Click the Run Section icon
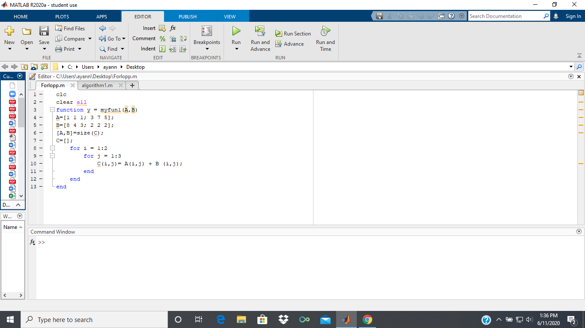This screenshot has width=585, height=328. pos(293,33)
